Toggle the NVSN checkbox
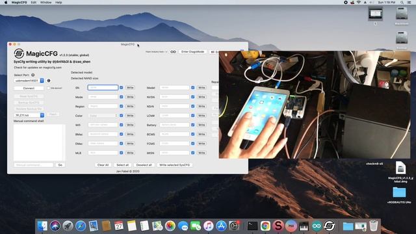The image size is (416, 234). point(193,97)
